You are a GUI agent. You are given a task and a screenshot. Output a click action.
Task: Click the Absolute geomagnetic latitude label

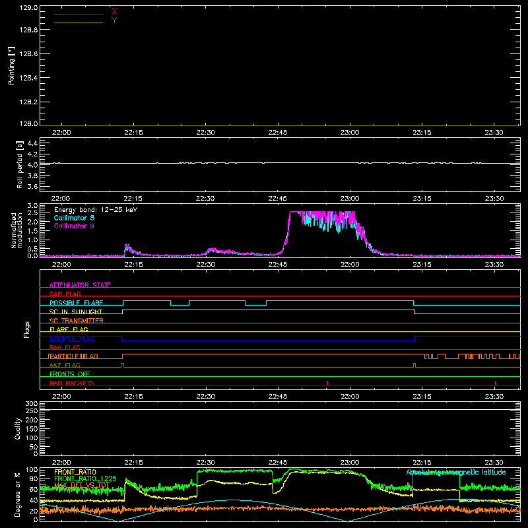(x=456, y=472)
